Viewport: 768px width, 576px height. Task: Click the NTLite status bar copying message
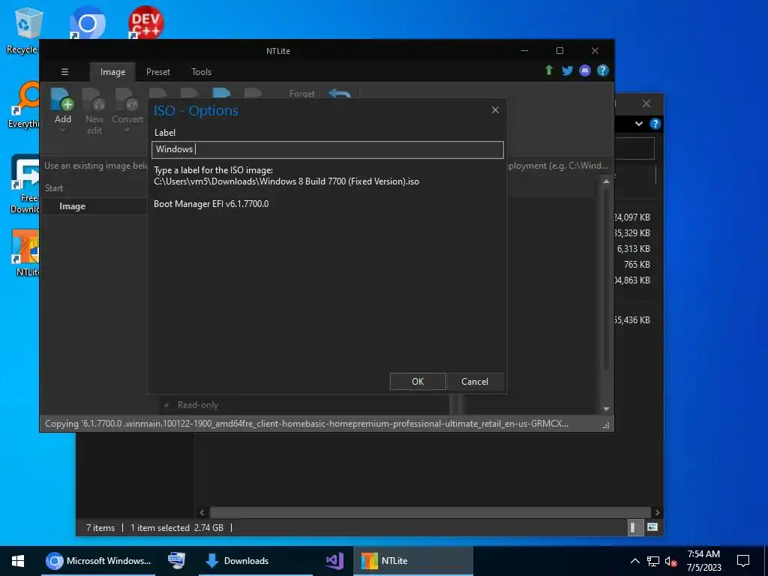click(x=307, y=424)
